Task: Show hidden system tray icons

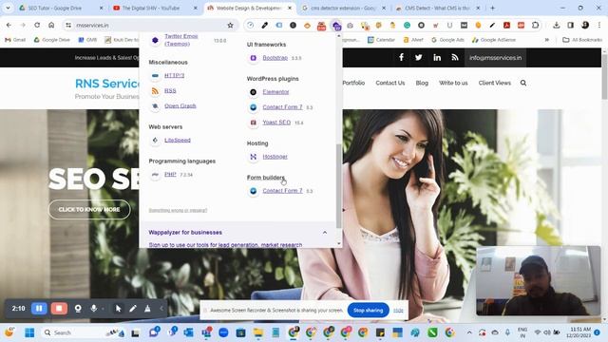Action: [x=469, y=332]
